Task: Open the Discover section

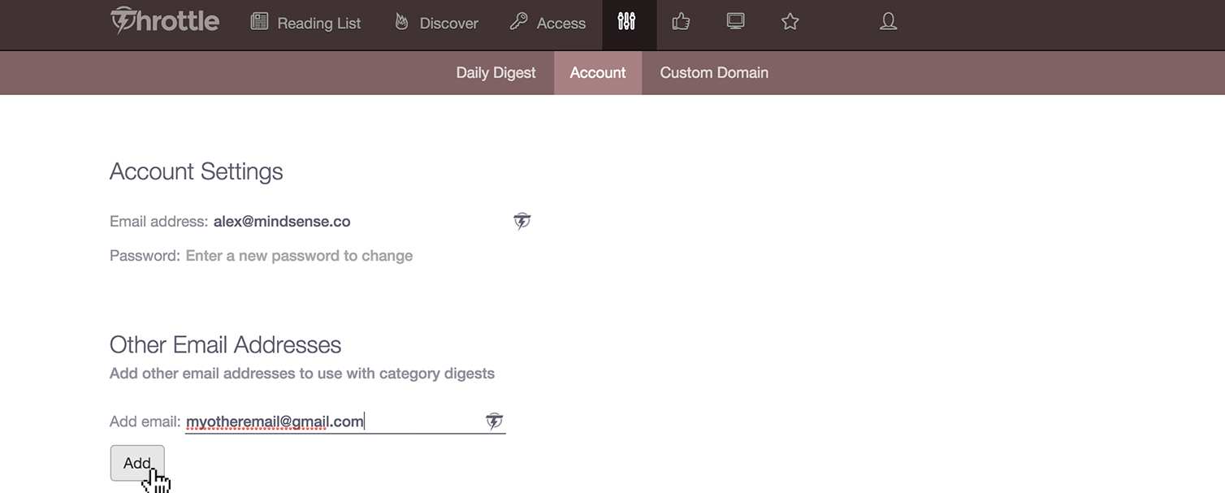Action: coord(436,23)
